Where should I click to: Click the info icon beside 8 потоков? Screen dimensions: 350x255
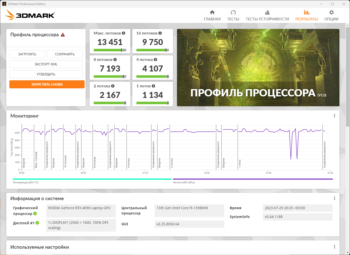tap(115, 60)
